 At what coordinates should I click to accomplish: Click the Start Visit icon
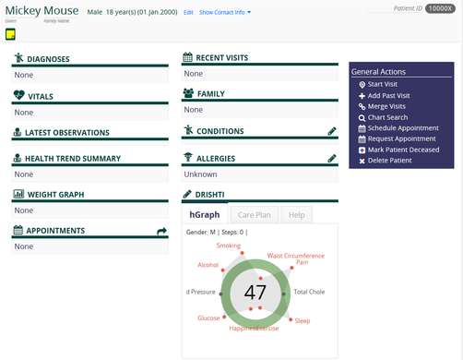click(x=362, y=85)
